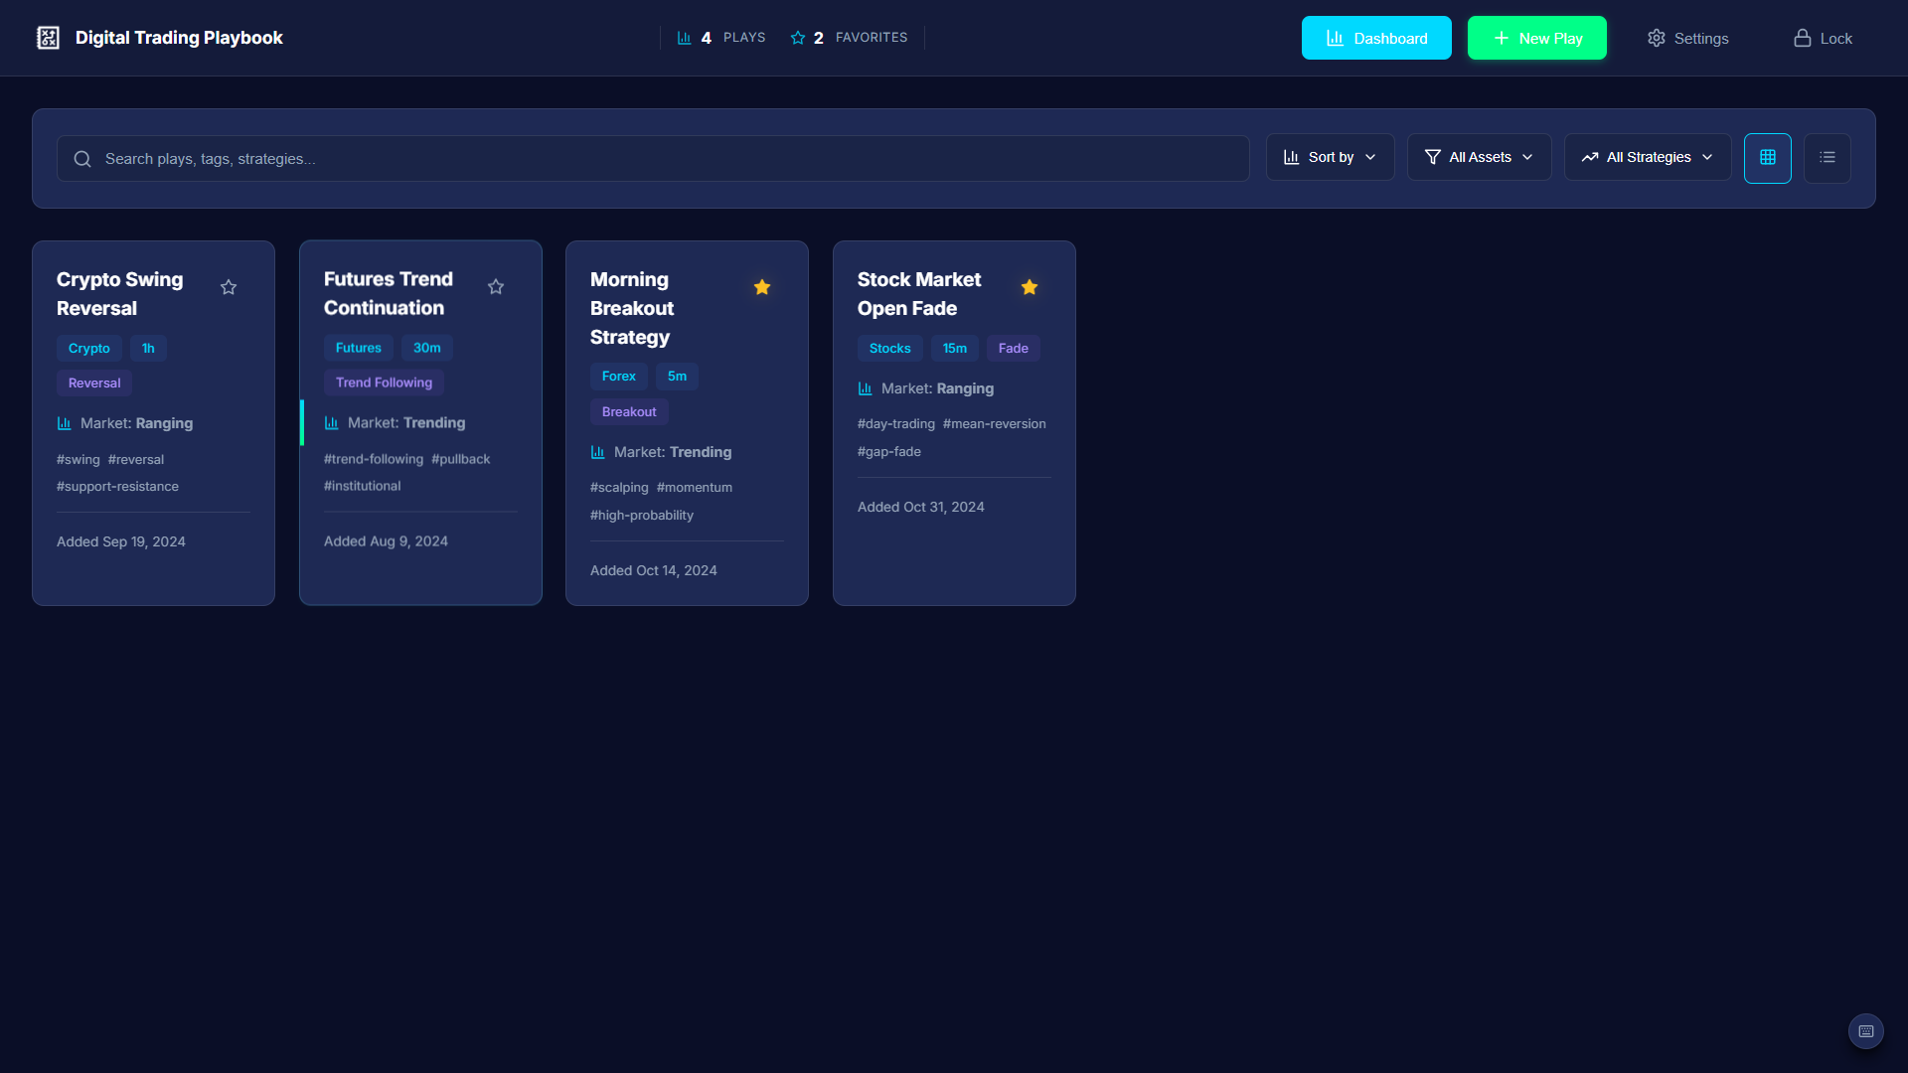Favorite the Crypto Swing Reversal play
Screen dimensions: 1908x1073
[x=228, y=287]
